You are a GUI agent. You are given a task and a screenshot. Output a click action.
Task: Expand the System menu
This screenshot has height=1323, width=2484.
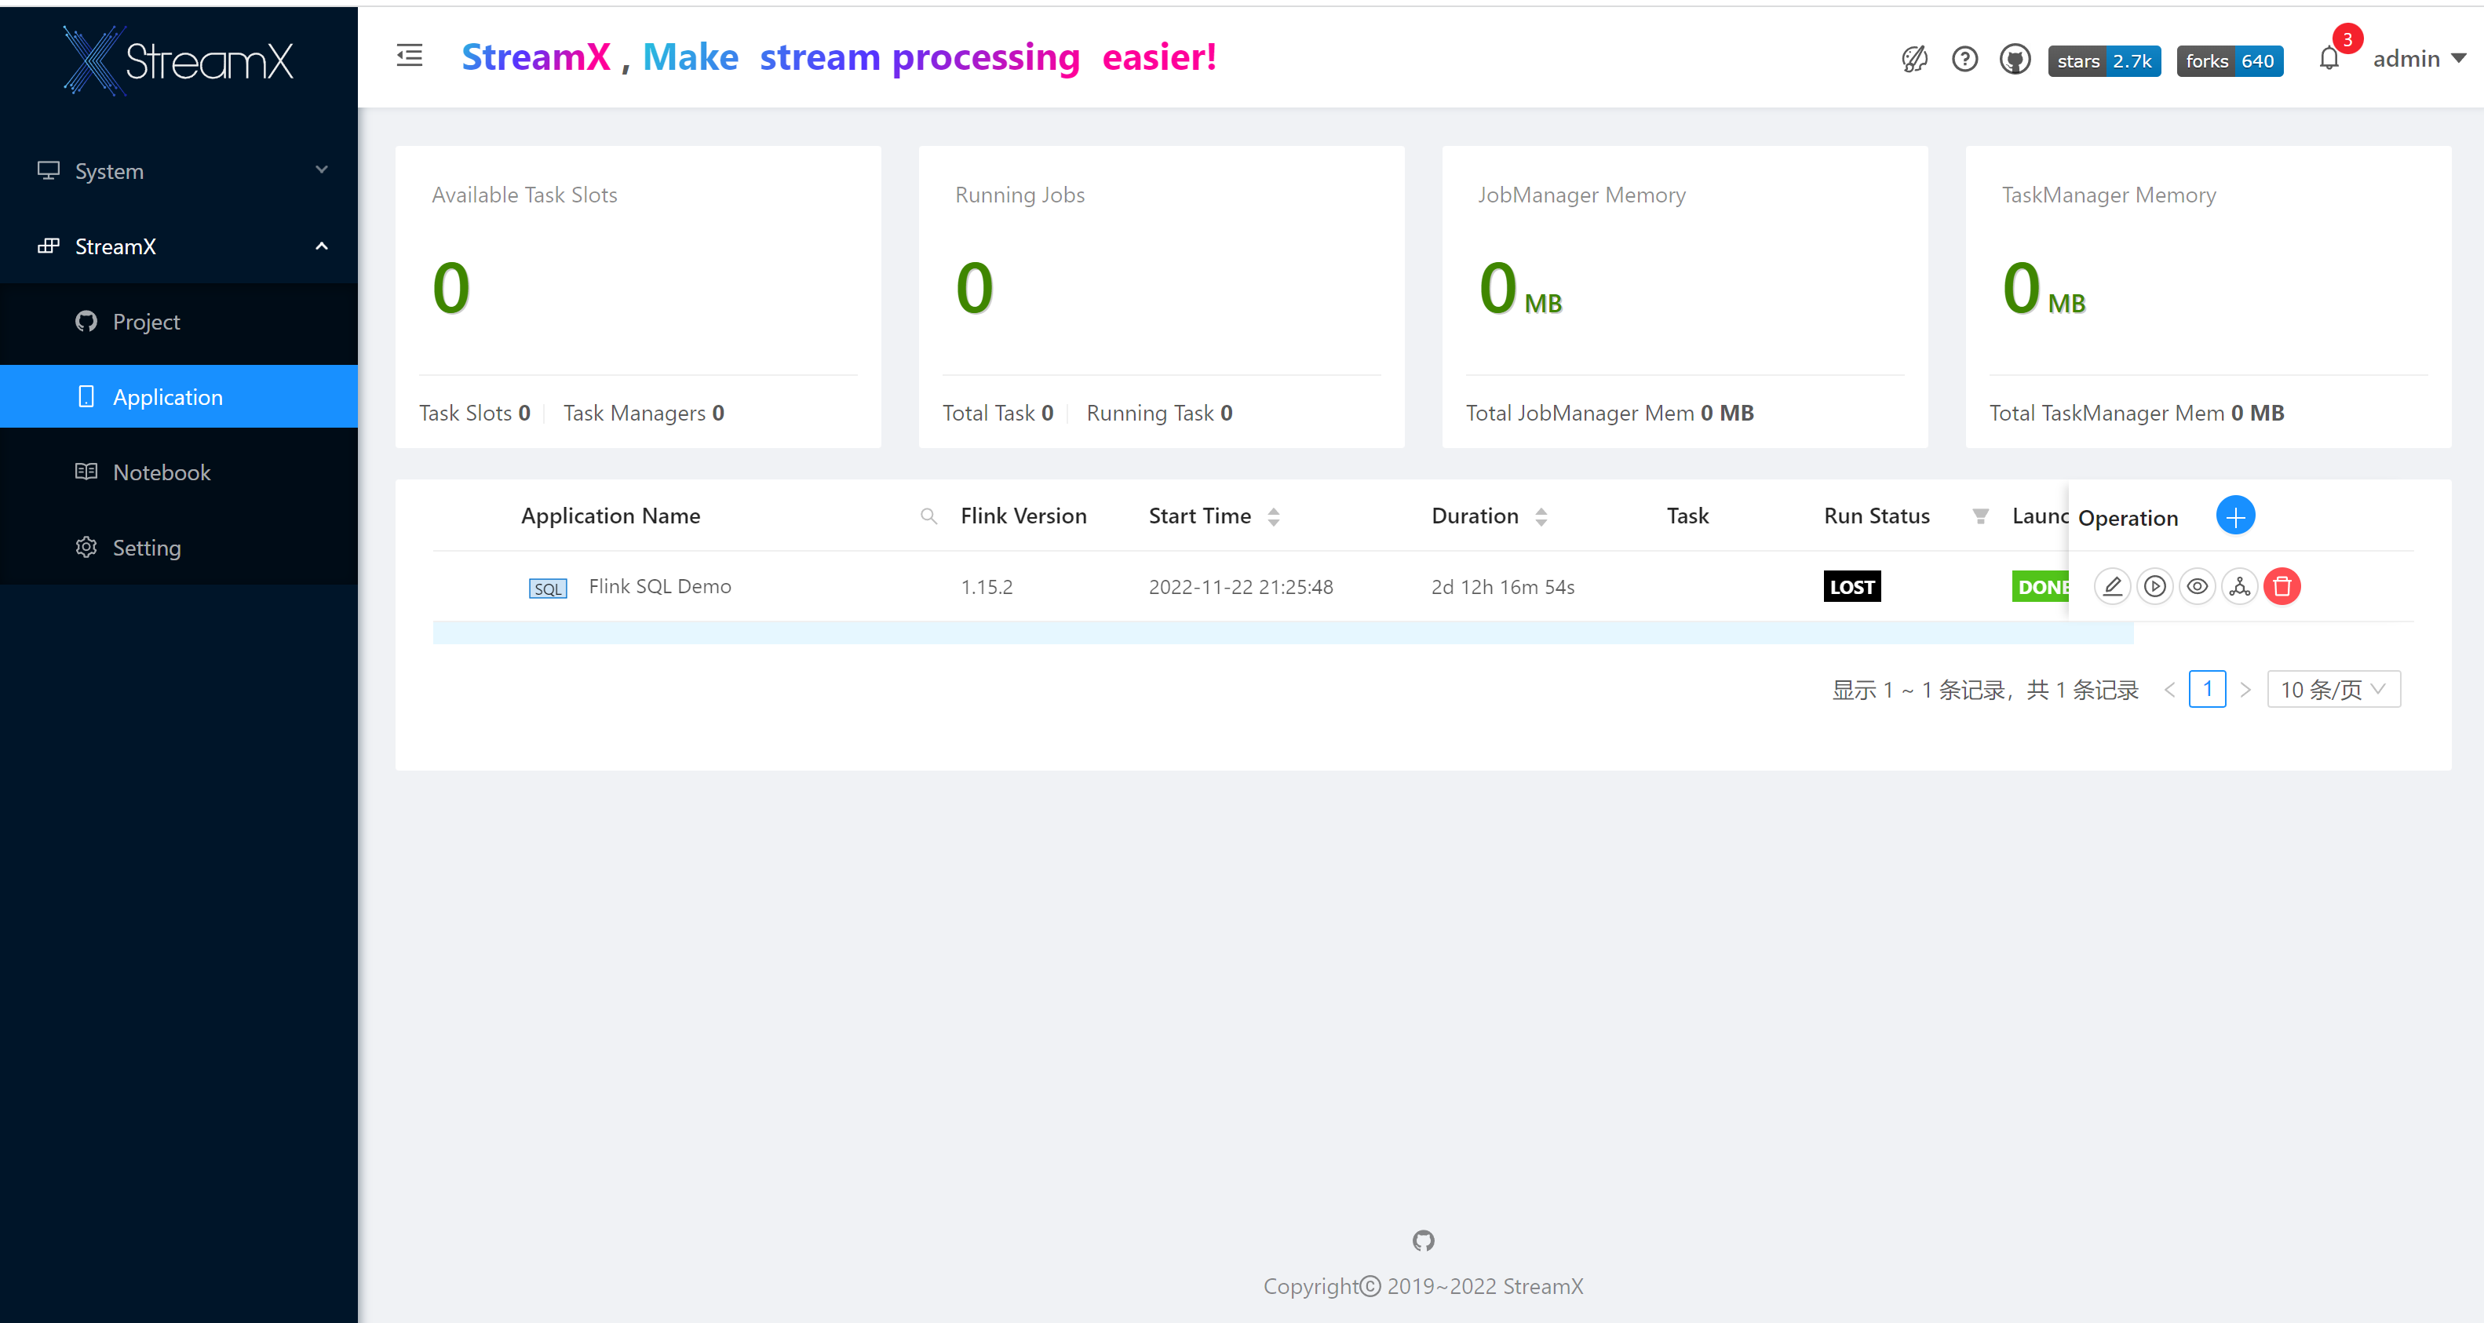tap(180, 171)
